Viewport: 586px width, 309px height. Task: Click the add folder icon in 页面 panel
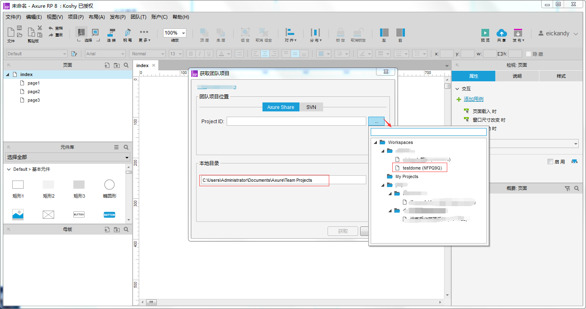click(x=117, y=65)
